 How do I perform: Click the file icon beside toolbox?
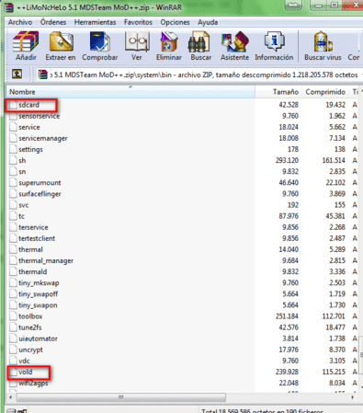pos(13,316)
